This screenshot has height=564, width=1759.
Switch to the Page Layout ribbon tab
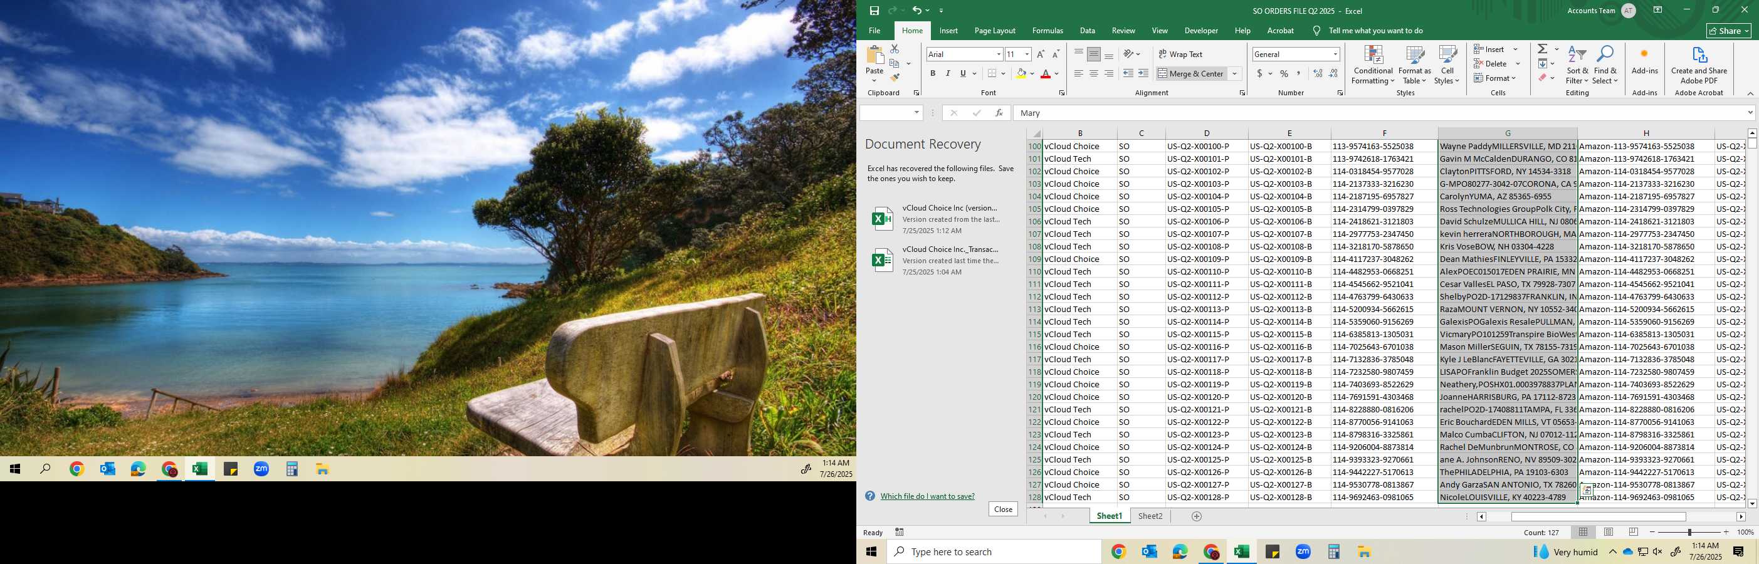click(994, 31)
